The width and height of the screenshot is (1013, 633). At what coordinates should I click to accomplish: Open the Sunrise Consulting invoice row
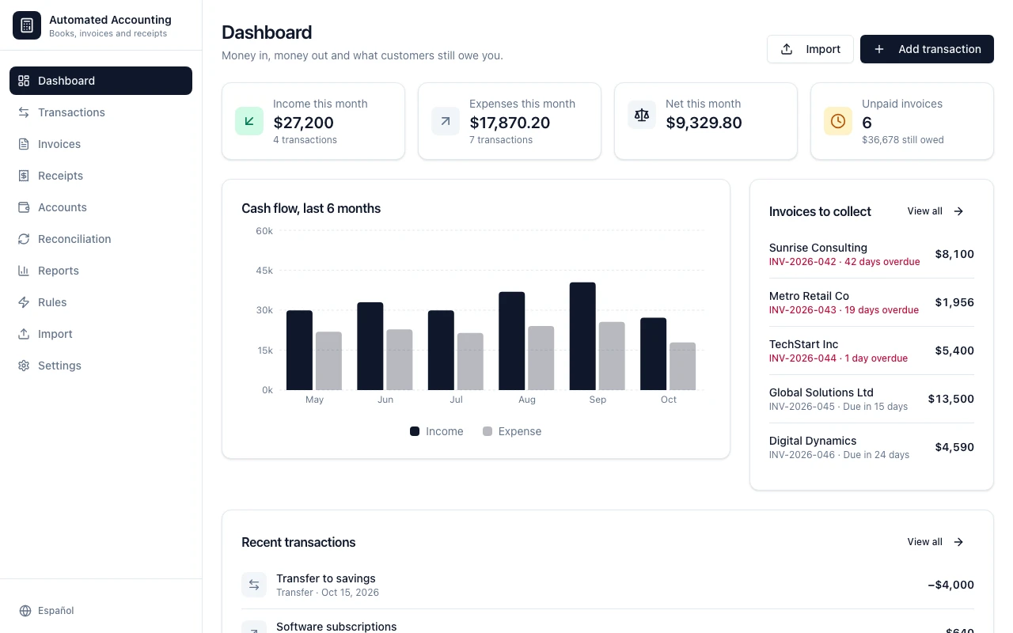(871, 254)
